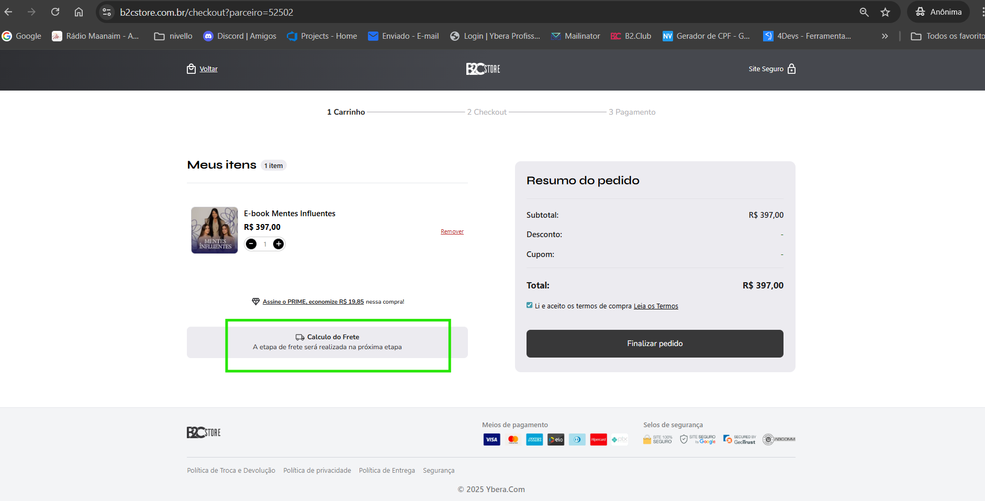Screen dimensions: 985x501
Task: Open the Enviado - E-mail bookmark
Action: click(x=404, y=36)
